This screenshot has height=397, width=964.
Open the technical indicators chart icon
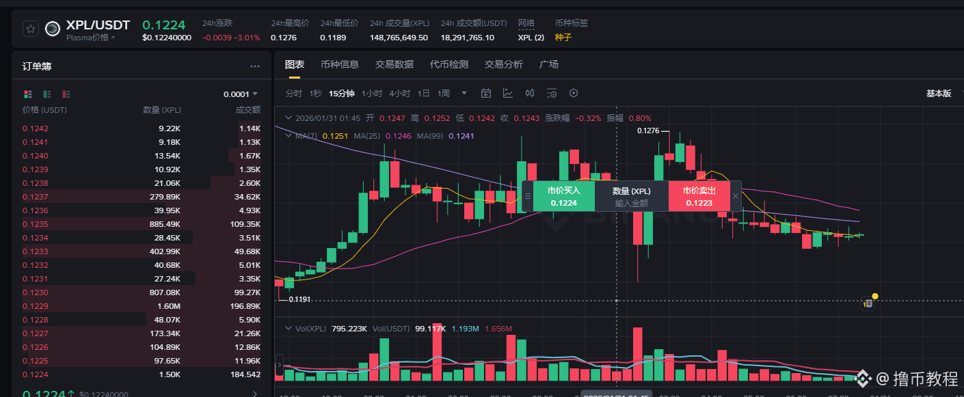click(x=508, y=93)
